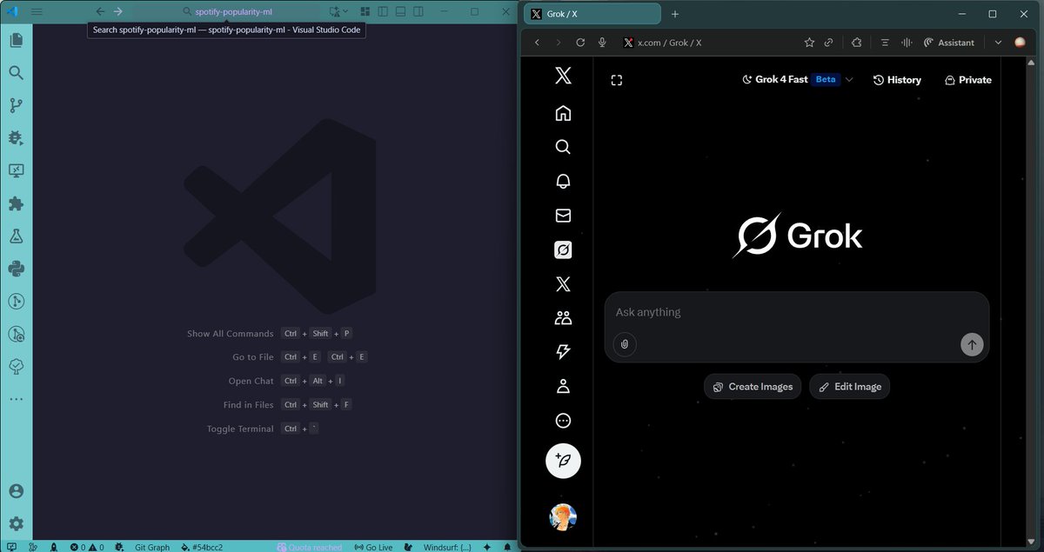Click the #54bcc2 color entry in status bar
The height and width of the screenshot is (552, 1044).
tap(202, 547)
